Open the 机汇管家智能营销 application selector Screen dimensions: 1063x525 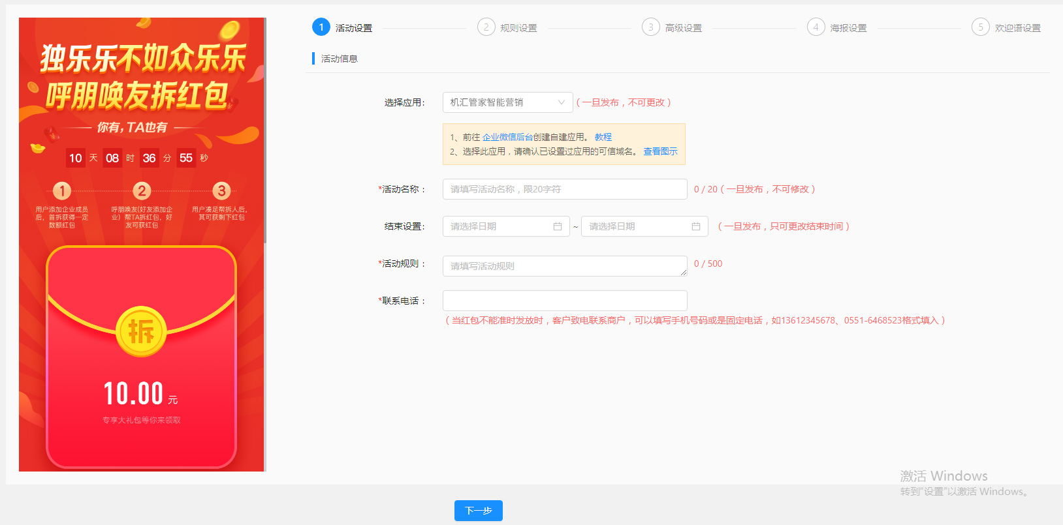point(507,102)
